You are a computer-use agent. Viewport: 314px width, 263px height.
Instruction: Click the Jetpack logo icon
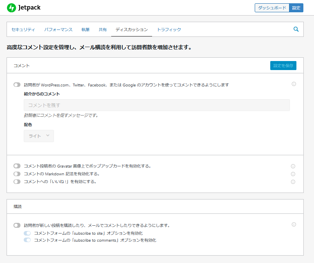pyautogui.click(x=11, y=8)
